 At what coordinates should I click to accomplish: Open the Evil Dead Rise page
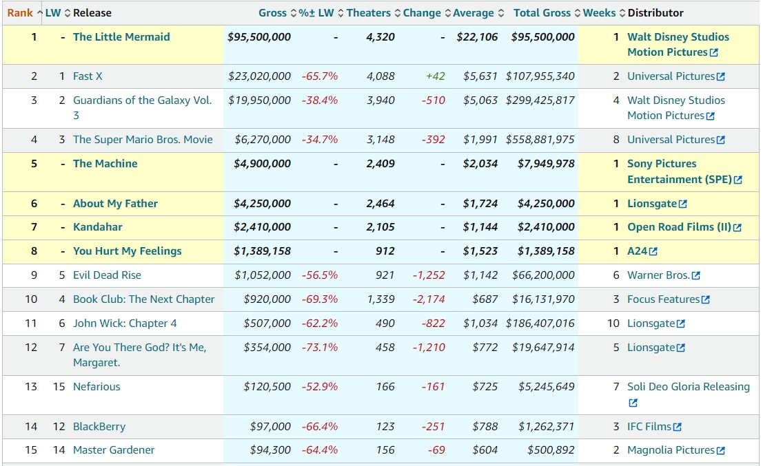[x=107, y=275]
